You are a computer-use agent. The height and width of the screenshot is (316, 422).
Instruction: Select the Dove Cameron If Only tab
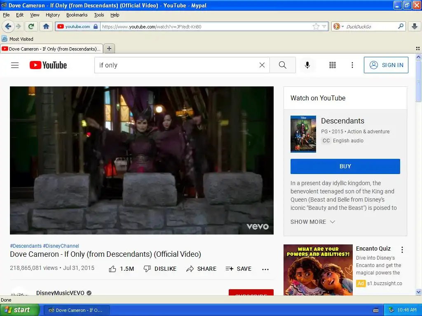click(x=52, y=49)
